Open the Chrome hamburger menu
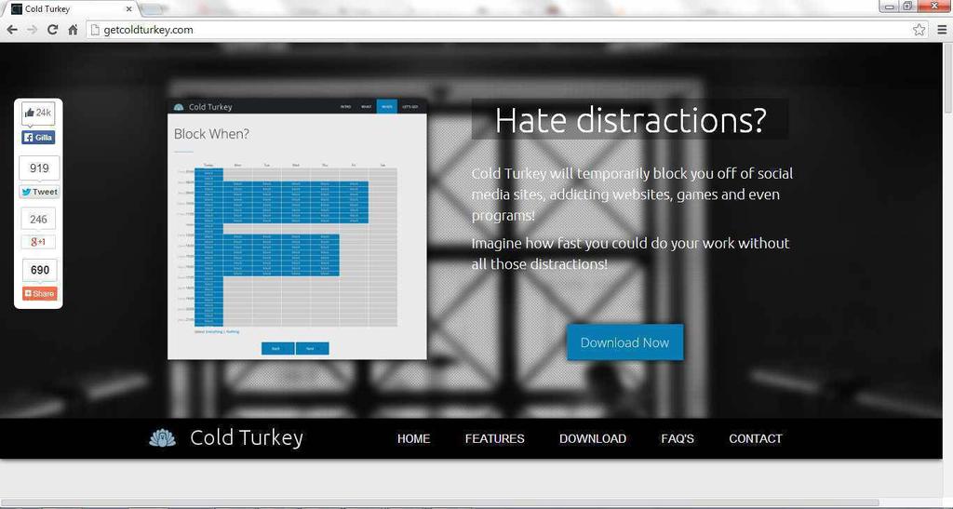Screen dimensions: 953x509 click(x=942, y=30)
